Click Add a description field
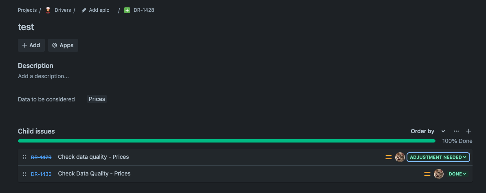This screenshot has width=486, height=193. coord(44,76)
